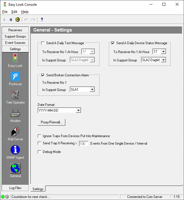Click the Undo toolbar icon
The width and height of the screenshot is (184, 200).
click(26, 20)
